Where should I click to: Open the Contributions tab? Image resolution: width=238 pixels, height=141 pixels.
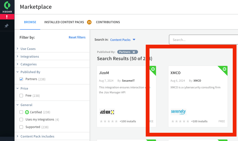point(108,22)
